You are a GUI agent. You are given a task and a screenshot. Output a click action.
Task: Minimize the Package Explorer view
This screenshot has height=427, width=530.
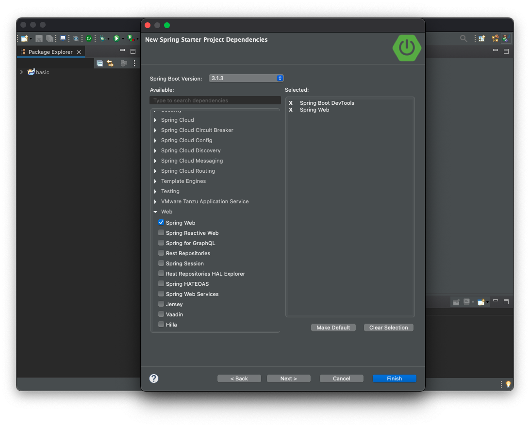[x=122, y=50]
